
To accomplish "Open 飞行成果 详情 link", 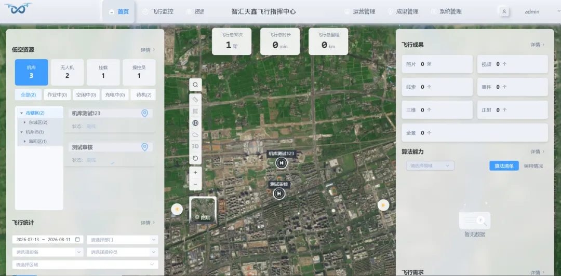I will point(538,45).
